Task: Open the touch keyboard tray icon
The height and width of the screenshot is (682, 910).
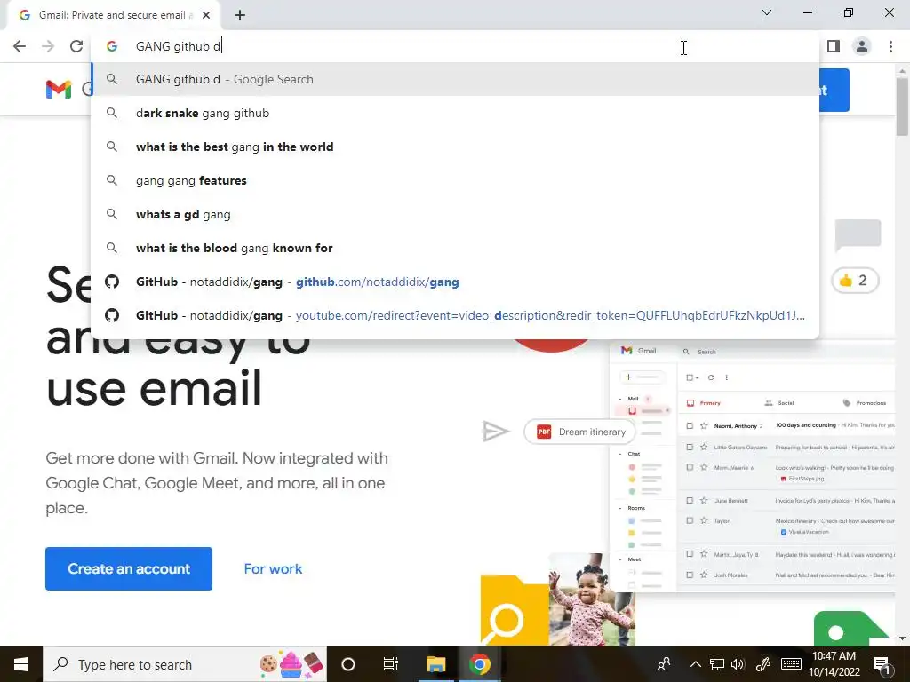Action: point(792,664)
